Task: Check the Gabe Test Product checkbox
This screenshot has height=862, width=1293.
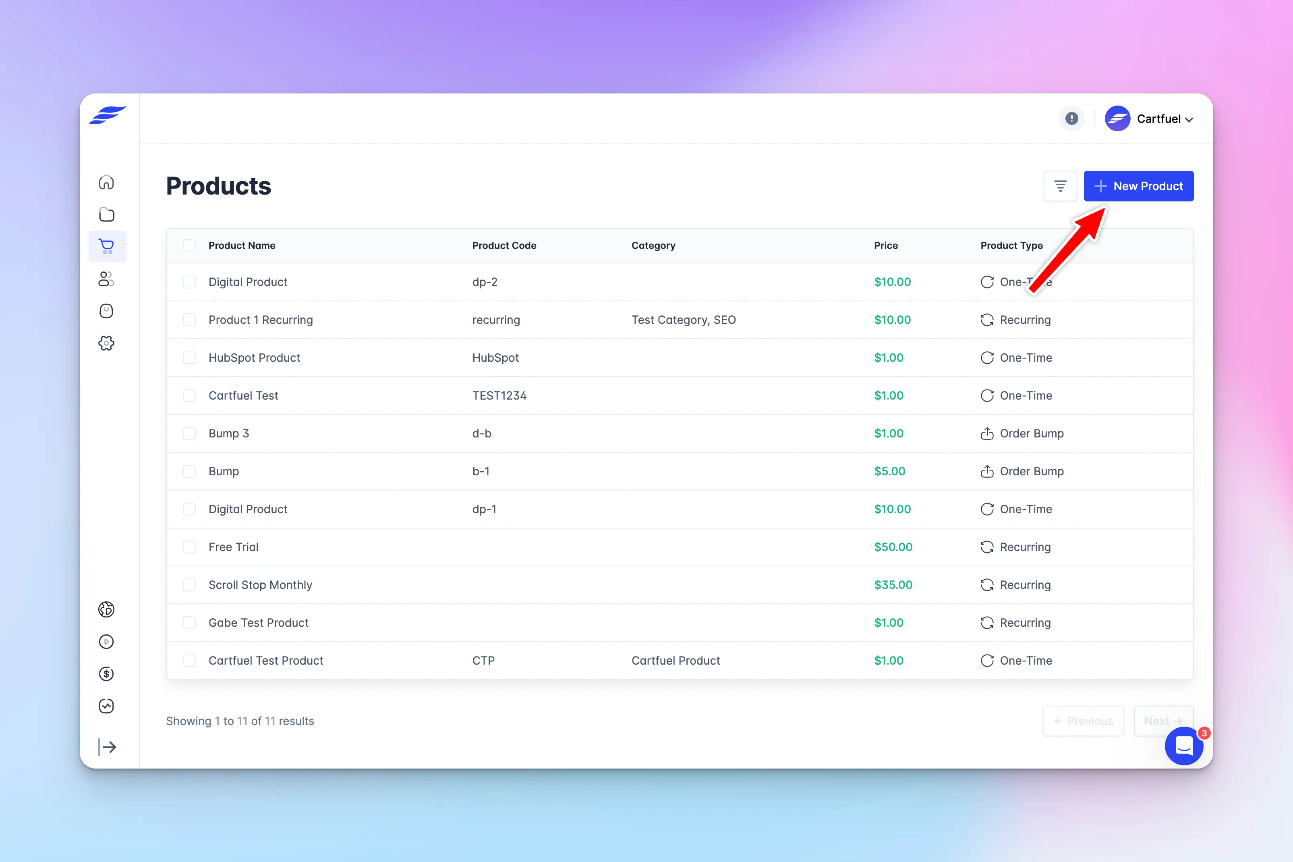Action: click(x=189, y=623)
